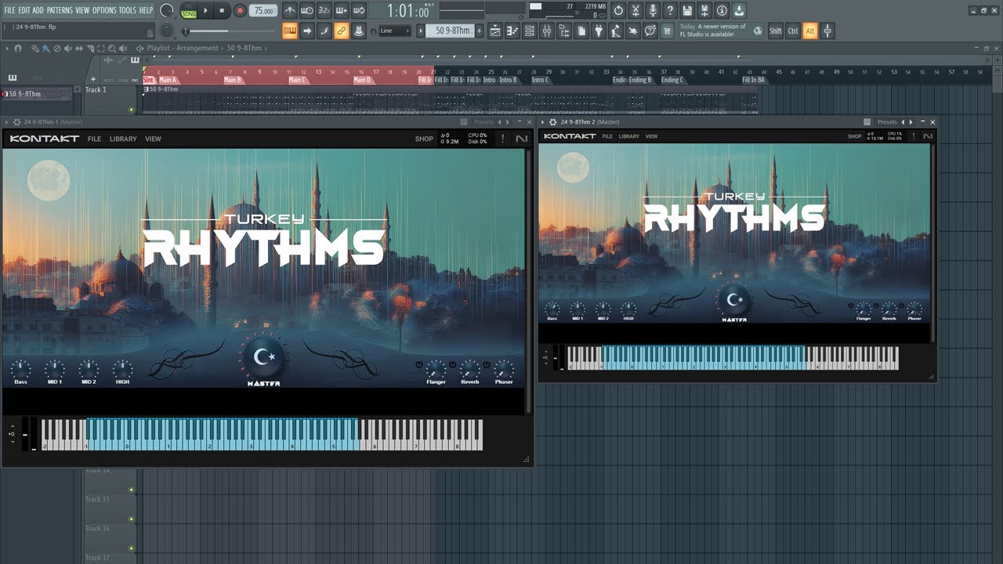Toggle typing keyboard to piano
This screenshot has width=1003, height=564.
290,31
